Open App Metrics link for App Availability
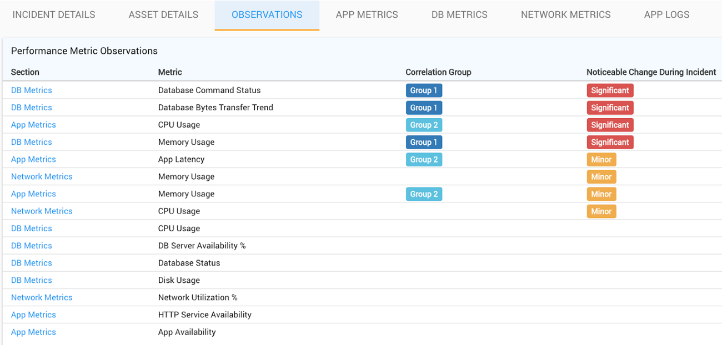Image resolution: width=722 pixels, height=345 pixels. coord(33,332)
